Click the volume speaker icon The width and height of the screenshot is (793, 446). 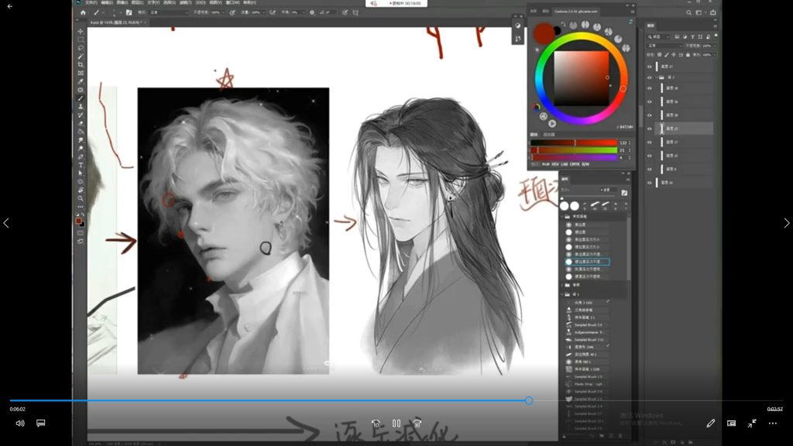pyautogui.click(x=20, y=424)
